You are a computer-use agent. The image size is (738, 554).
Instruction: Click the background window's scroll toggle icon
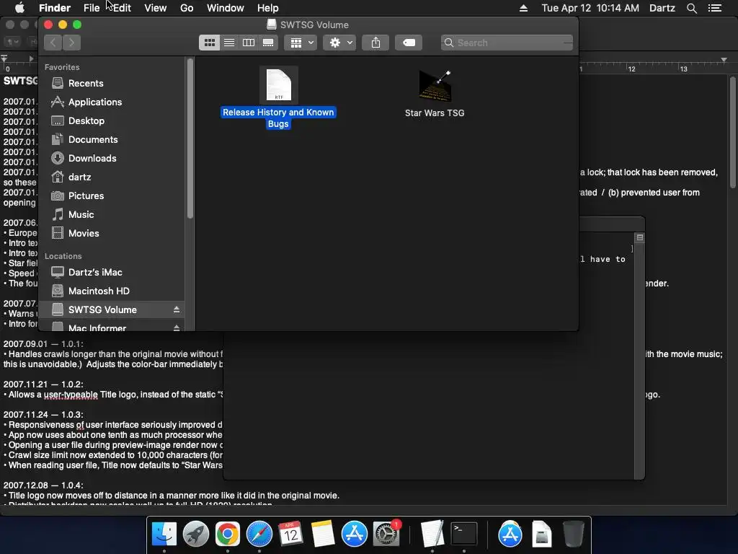point(640,237)
